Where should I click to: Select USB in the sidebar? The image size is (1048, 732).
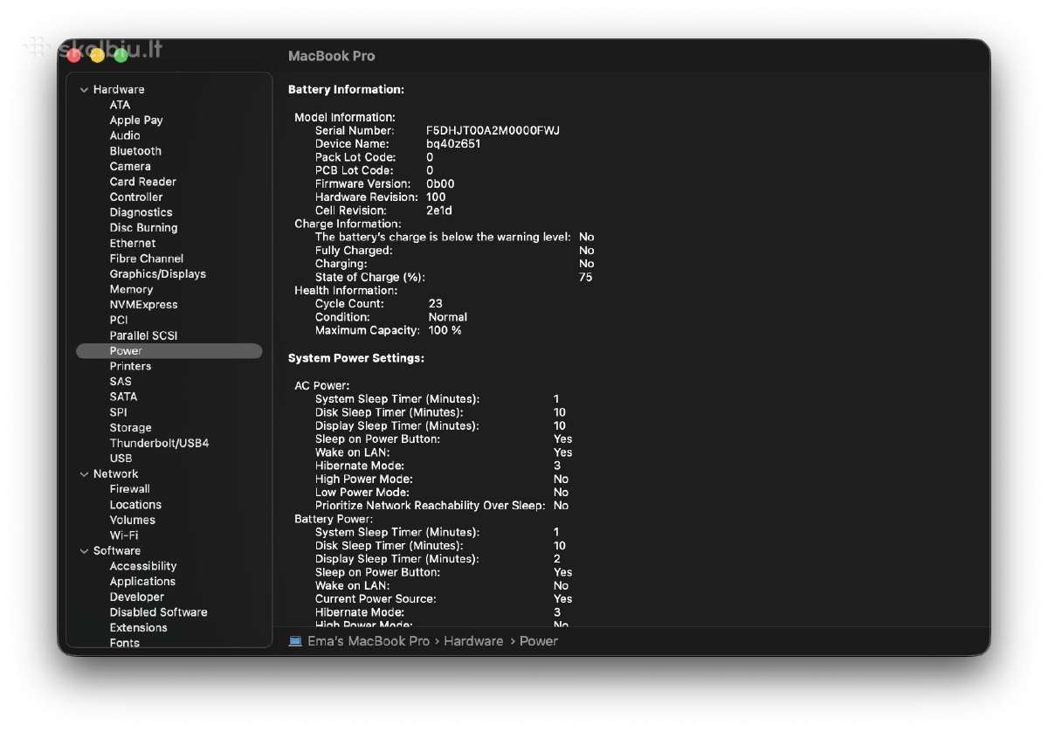pyautogui.click(x=121, y=459)
